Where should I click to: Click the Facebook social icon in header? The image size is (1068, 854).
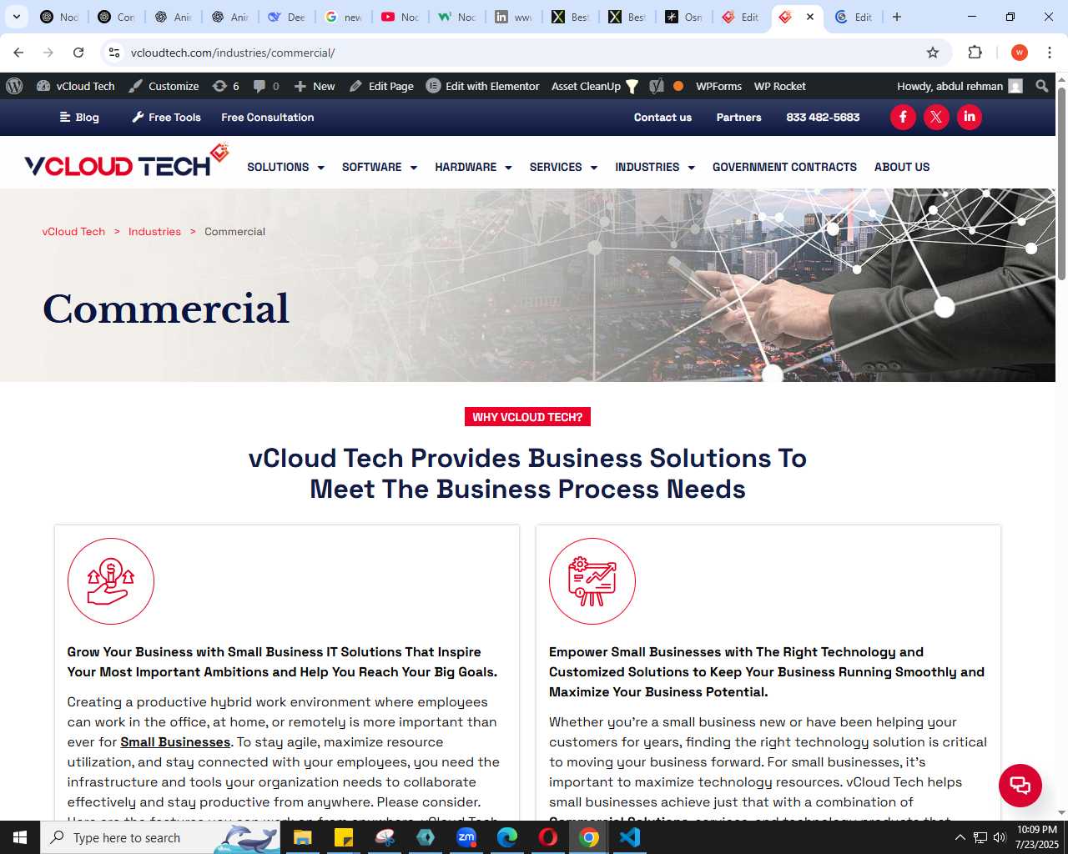coord(903,117)
